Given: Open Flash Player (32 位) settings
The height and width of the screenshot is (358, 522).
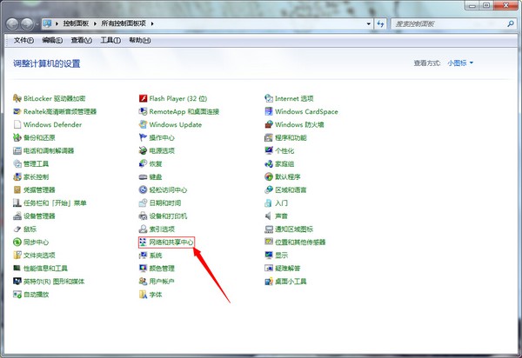Looking at the screenshot, I should click(x=143, y=98).
